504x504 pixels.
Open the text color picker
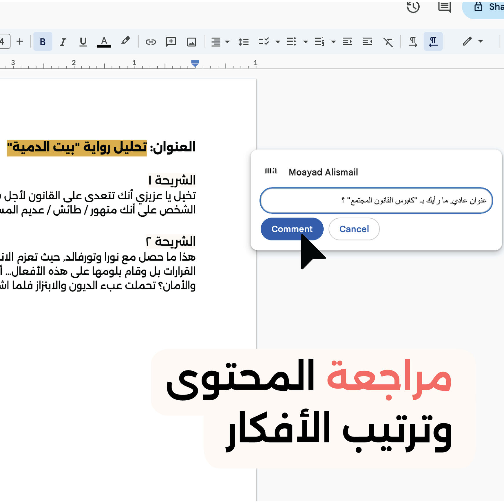[x=104, y=42]
